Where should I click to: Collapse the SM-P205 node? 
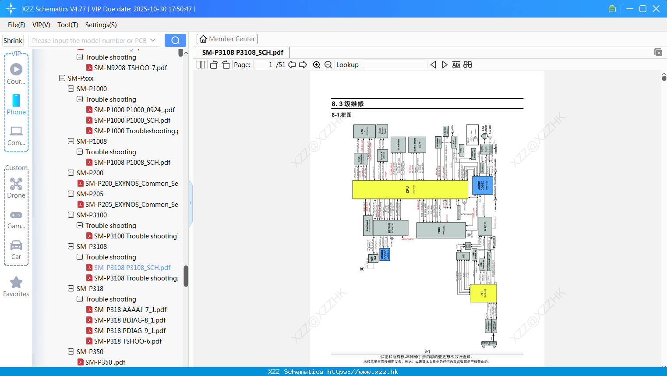pyautogui.click(x=71, y=194)
